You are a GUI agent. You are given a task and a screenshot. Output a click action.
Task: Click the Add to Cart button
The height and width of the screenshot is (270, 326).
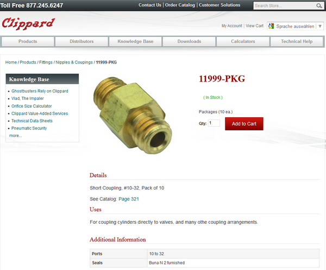[244, 124]
